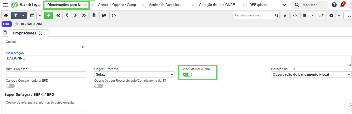Viewport: 352px width, 114px height.
Task: Open the Origem Processo dropdown
Action: point(135,75)
